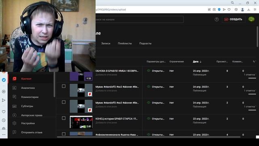Open the Easy Setup menu icon
The width and height of the screenshot is (259, 146).
coord(255,10)
